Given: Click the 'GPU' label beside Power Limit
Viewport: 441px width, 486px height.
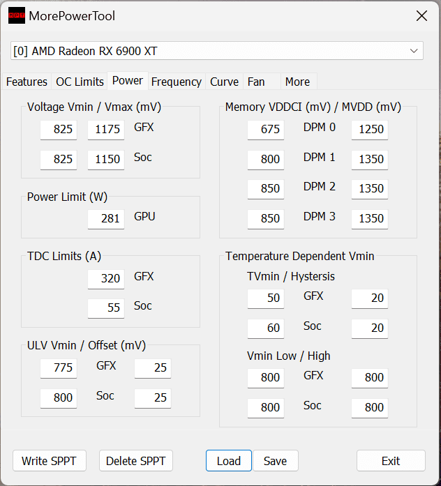Looking at the screenshot, I should 144,217.
